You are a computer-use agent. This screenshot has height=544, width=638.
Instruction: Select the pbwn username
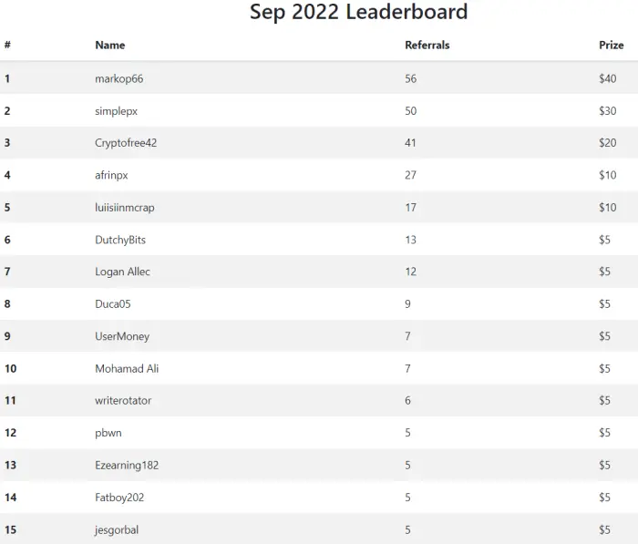[x=108, y=434]
